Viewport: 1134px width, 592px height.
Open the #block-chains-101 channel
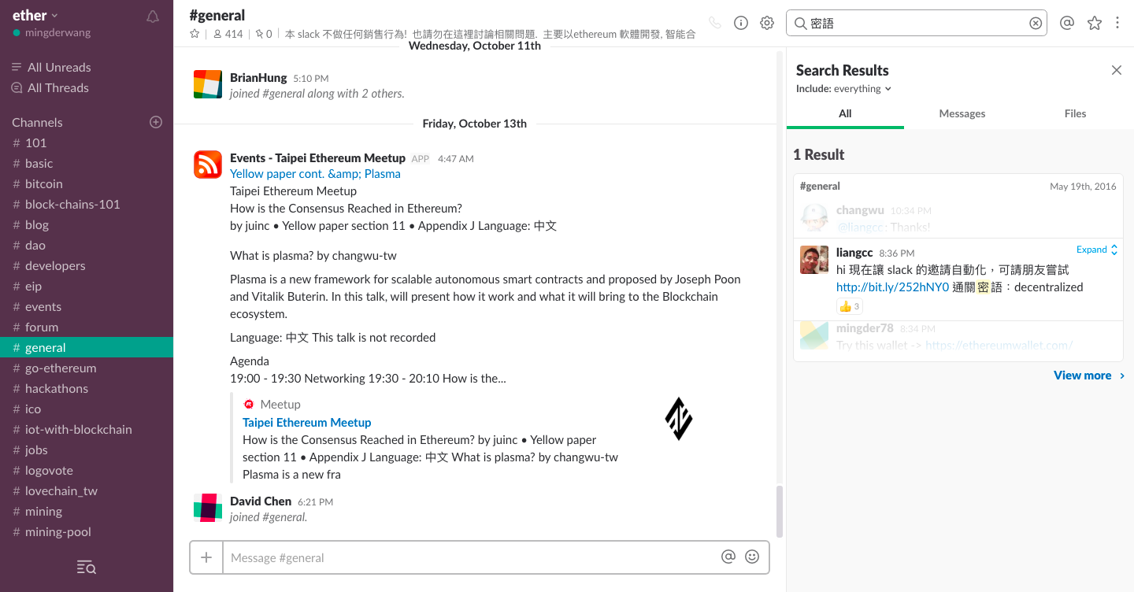[87, 204]
